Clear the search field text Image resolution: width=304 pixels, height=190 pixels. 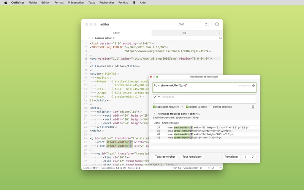tap(253, 85)
